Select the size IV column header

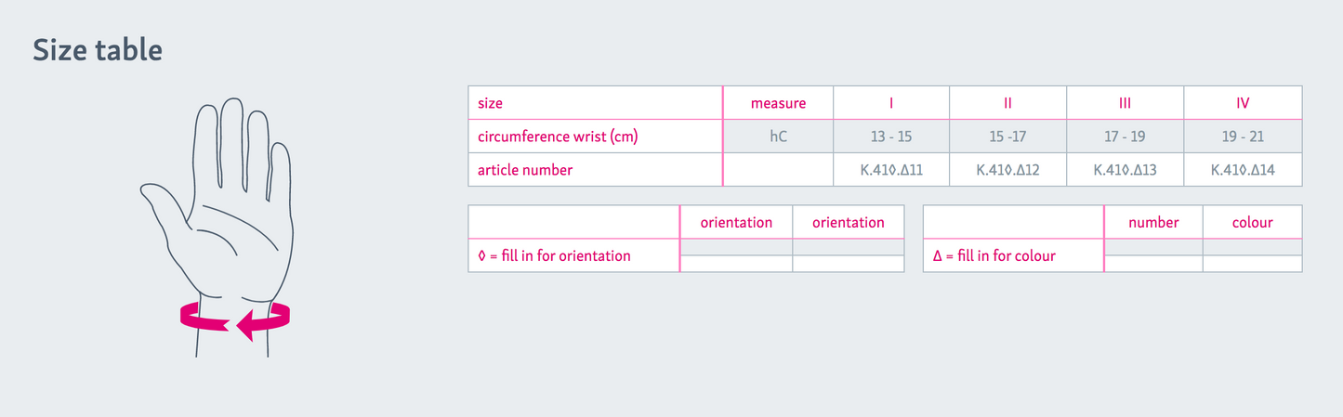(x=1243, y=103)
